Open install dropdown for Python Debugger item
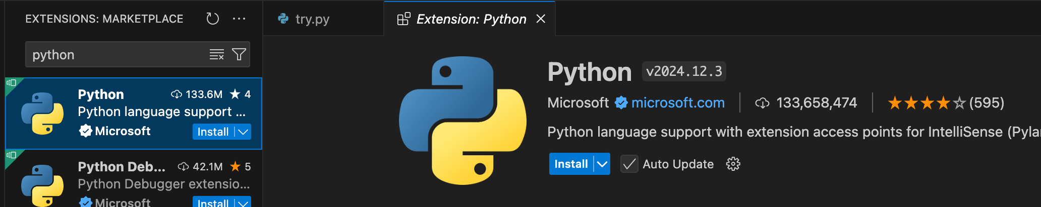The height and width of the screenshot is (207, 1041). 243,202
